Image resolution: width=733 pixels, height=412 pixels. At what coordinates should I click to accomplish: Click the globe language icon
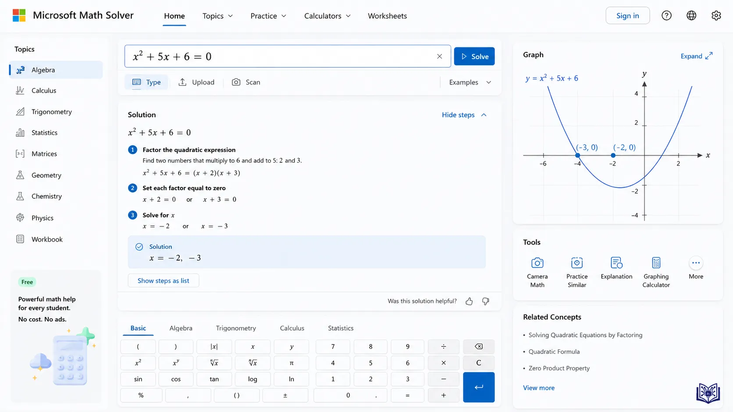691,15
